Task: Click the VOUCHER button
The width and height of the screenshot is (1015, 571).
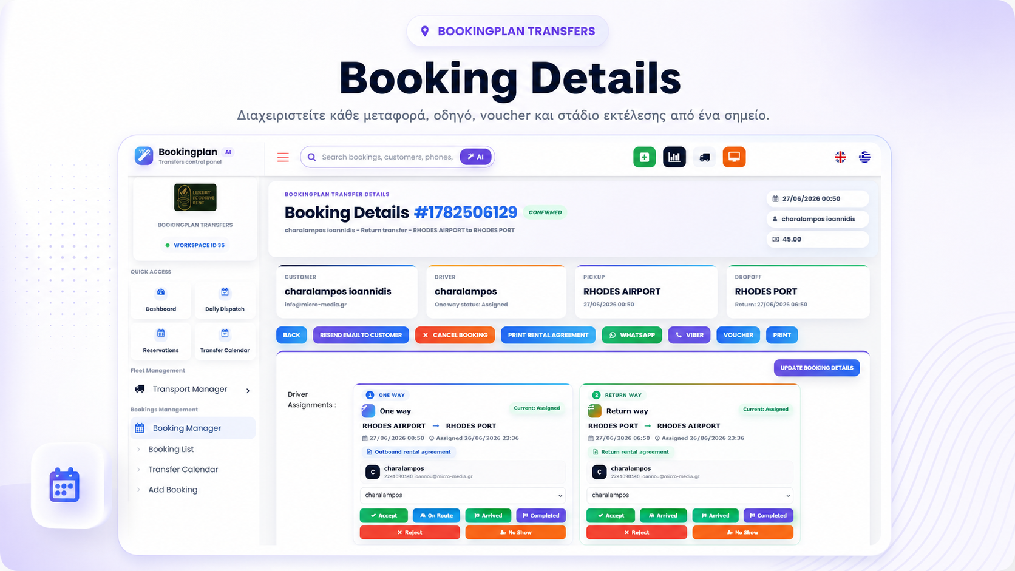Action: [x=738, y=335]
